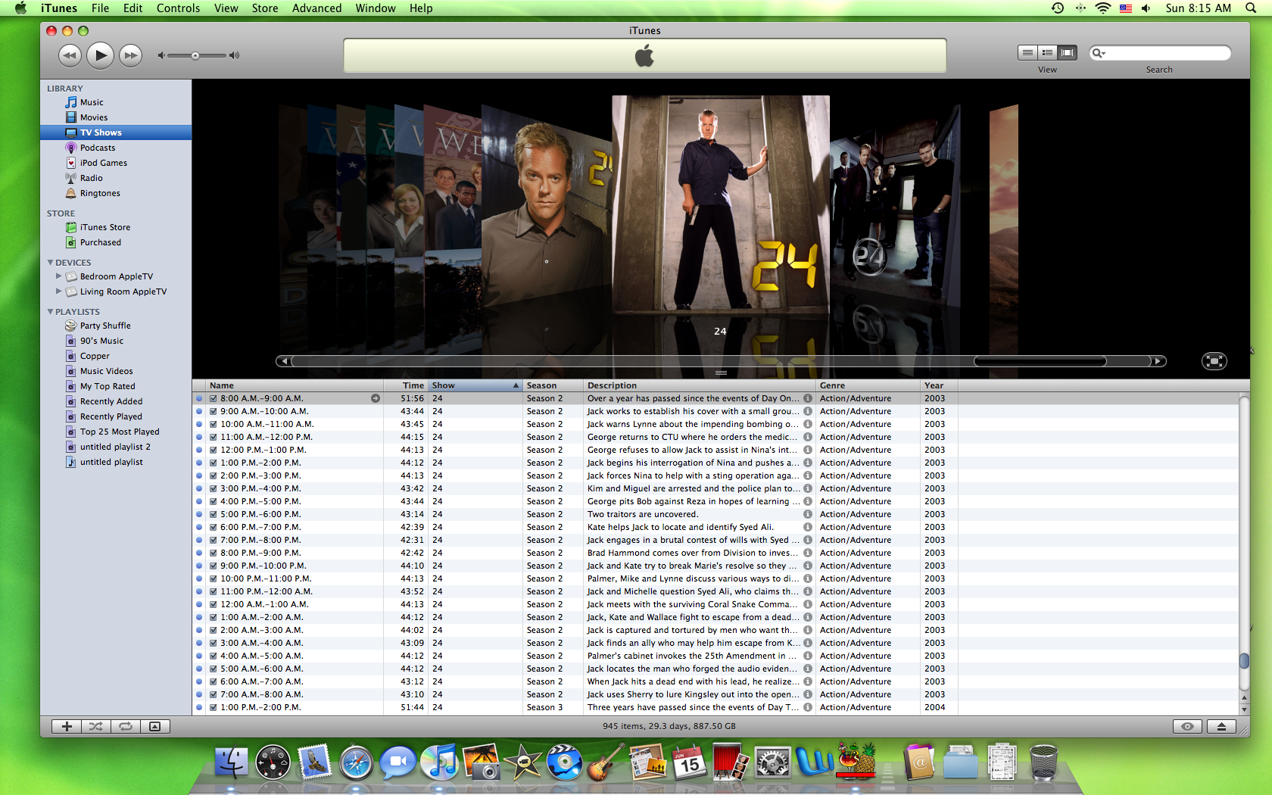Open the Controls menu
This screenshot has width=1272, height=795.
click(178, 8)
